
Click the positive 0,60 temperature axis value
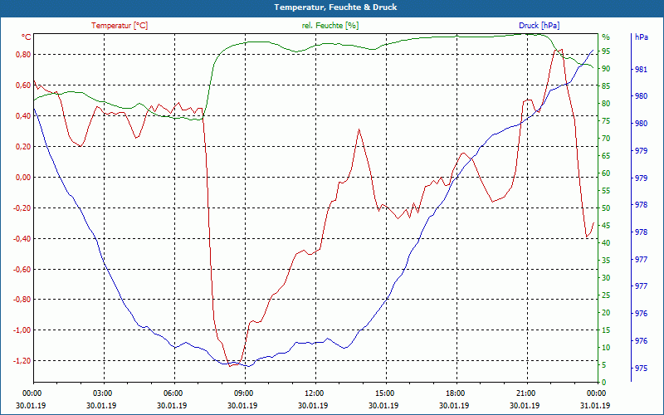click(24, 85)
